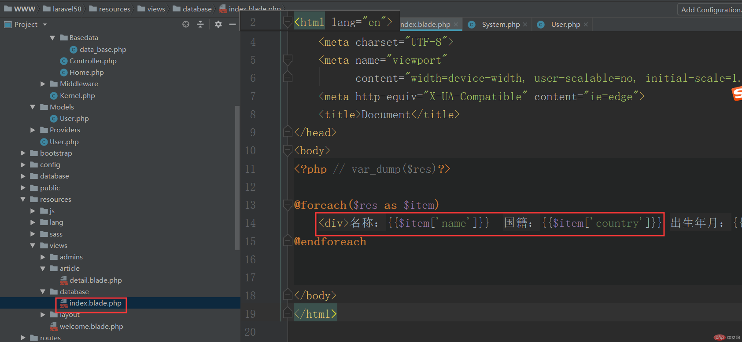
Task: Switch to the User.php editor tab
Action: coord(565,25)
